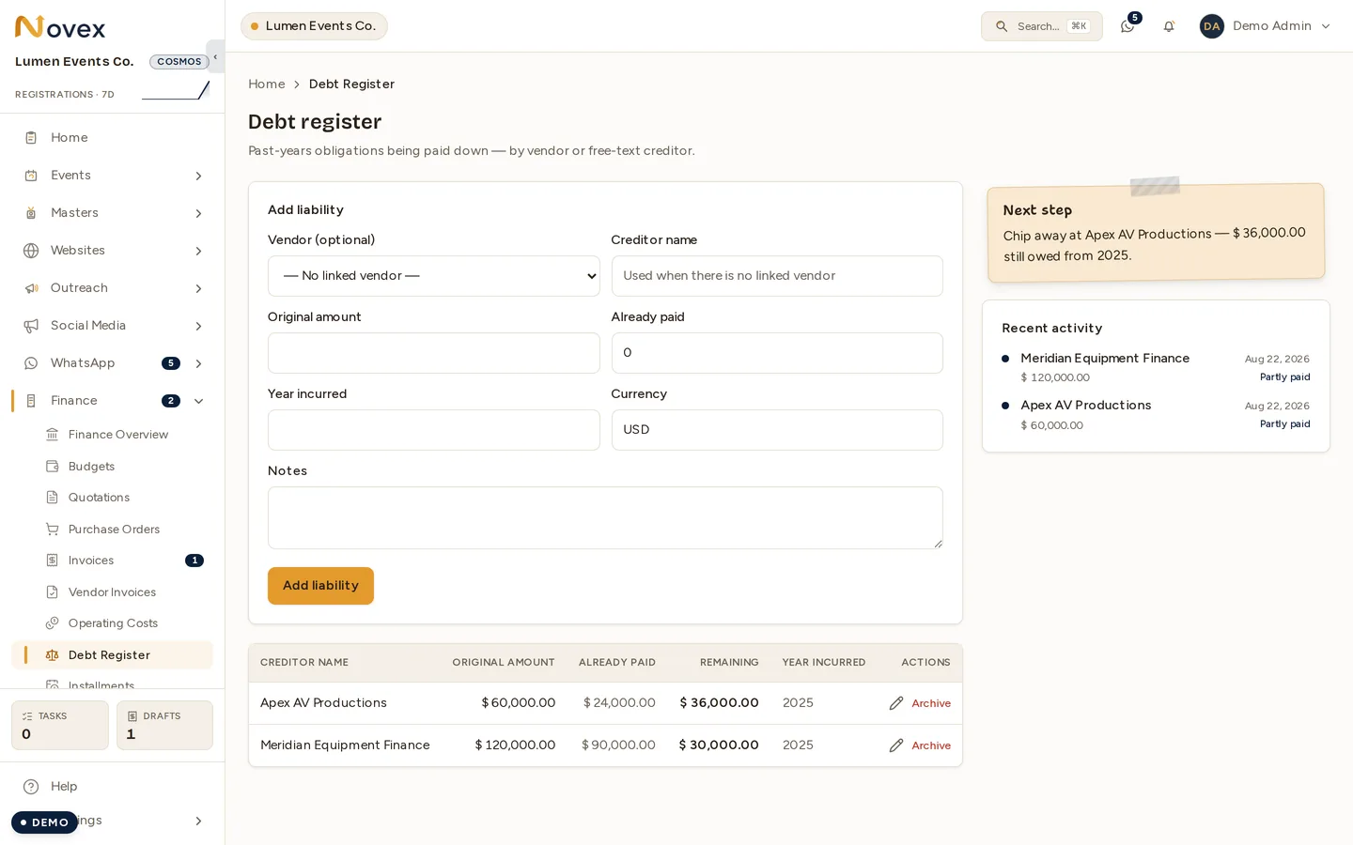Click the Notes text area
Image resolution: width=1353 pixels, height=845 pixels.
pyautogui.click(x=605, y=517)
